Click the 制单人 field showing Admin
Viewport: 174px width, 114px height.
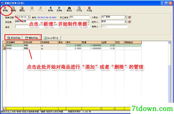coord(114,26)
